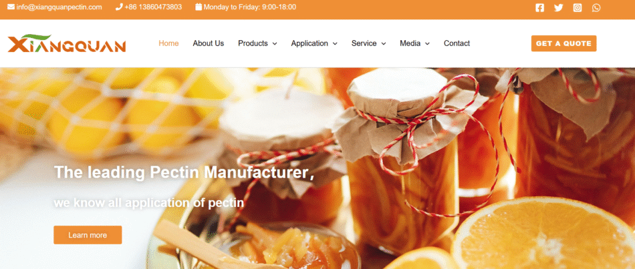Open the Instagram social icon

point(578,8)
